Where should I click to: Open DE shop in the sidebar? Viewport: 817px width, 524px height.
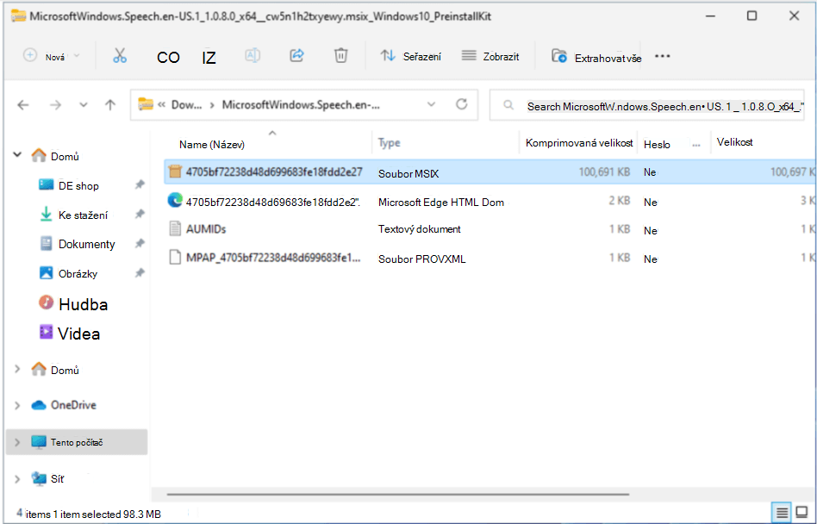click(78, 185)
